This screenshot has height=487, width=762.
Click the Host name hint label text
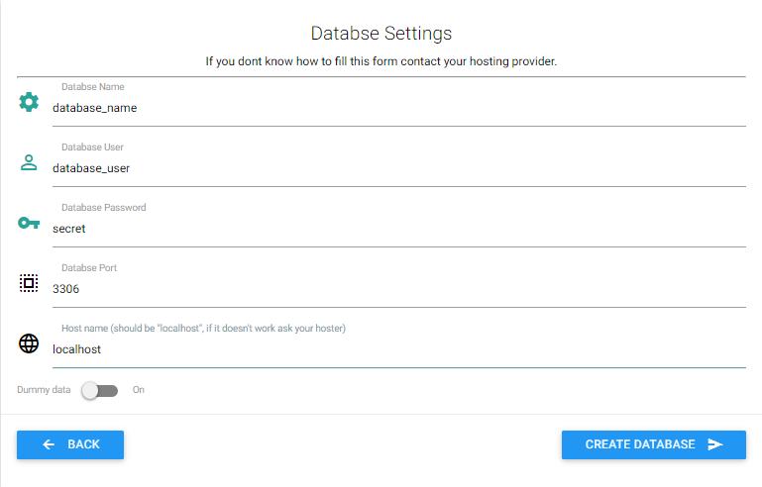[203, 329]
